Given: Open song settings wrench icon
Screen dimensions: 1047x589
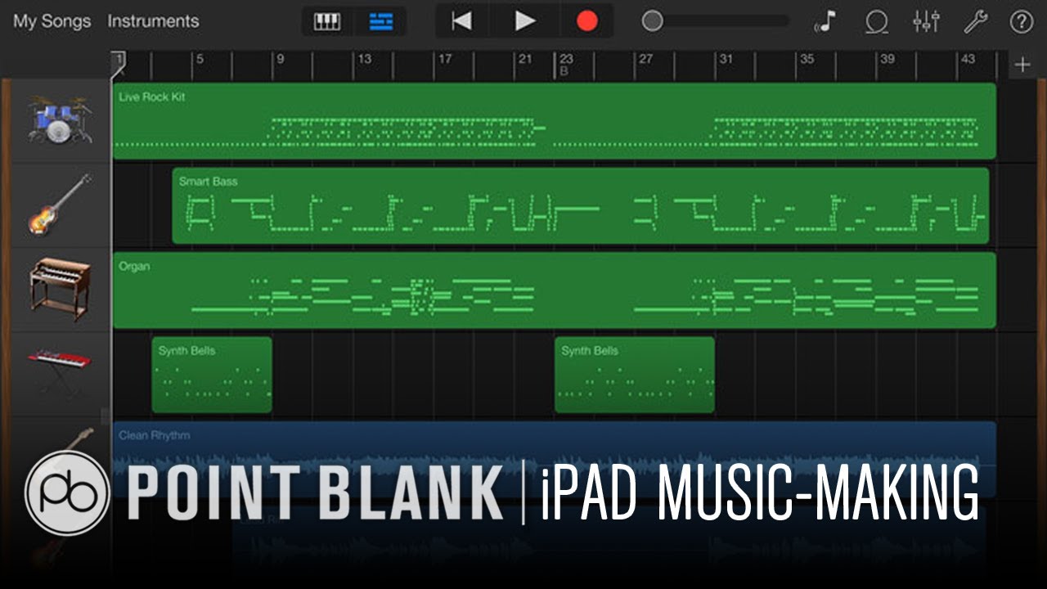Looking at the screenshot, I should (975, 21).
